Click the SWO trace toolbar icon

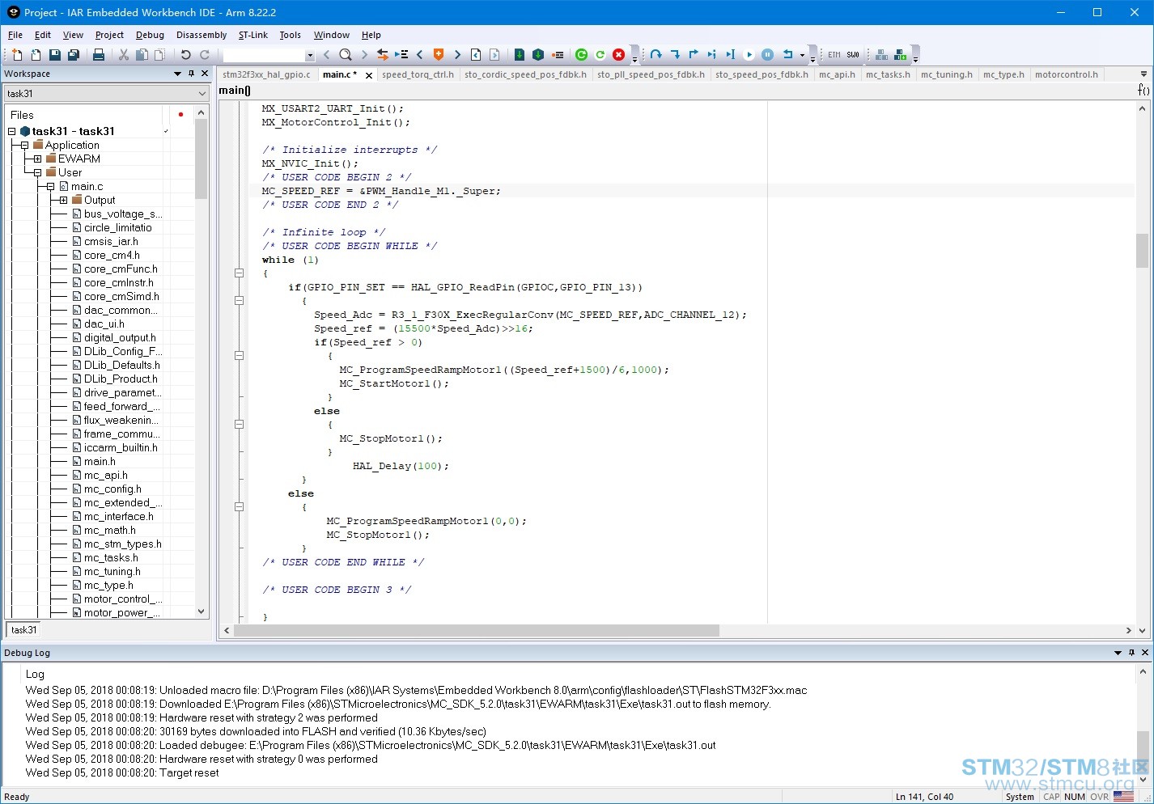click(x=853, y=55)
